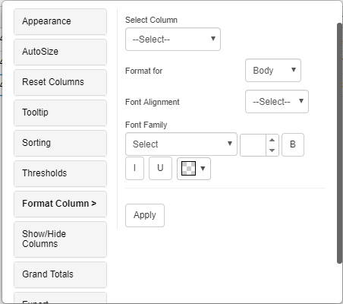
Task: Open the Tooltip settings section
Action: [60, 112]
